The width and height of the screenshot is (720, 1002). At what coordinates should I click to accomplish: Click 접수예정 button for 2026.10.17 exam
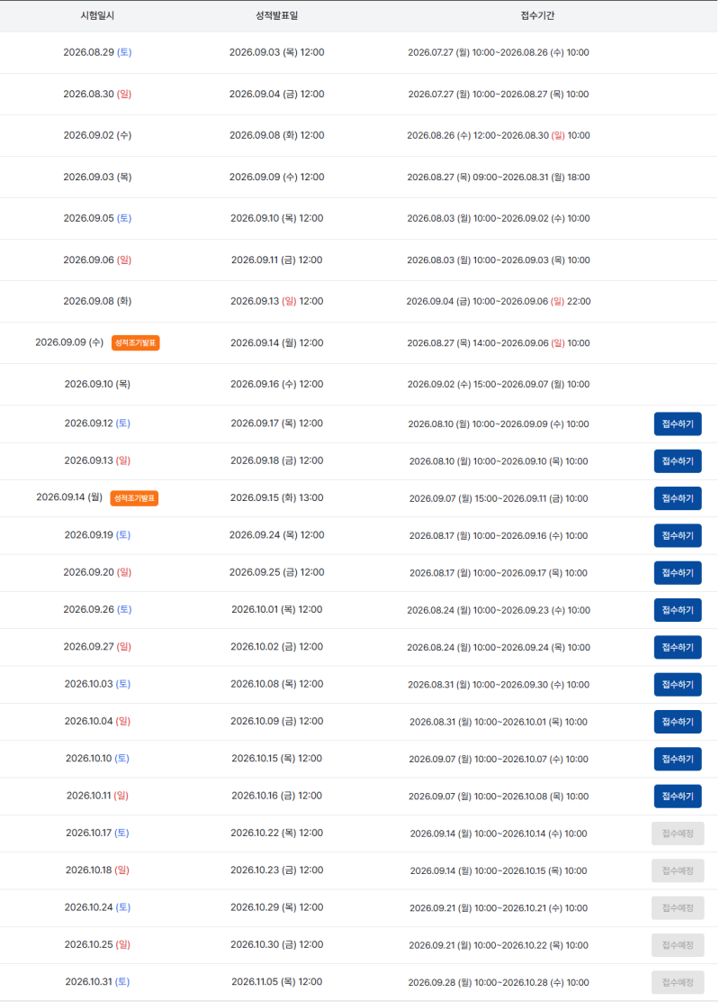677,833
